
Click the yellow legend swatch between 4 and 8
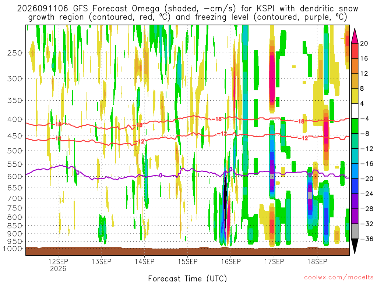355,96
